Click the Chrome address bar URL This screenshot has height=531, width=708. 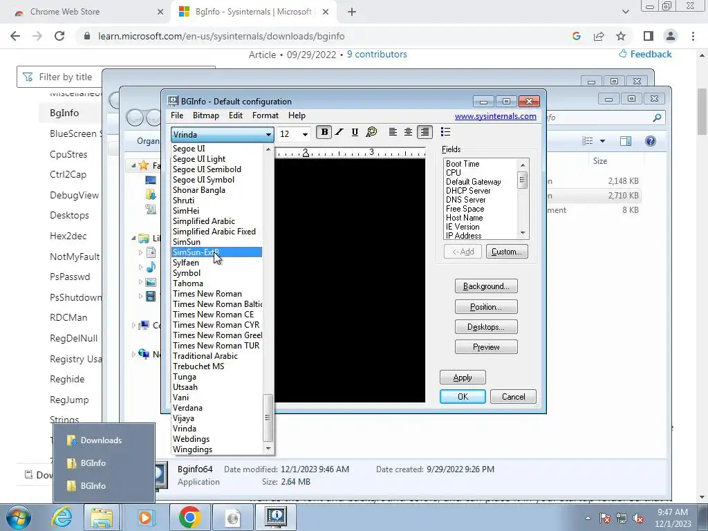click(221, 36)
